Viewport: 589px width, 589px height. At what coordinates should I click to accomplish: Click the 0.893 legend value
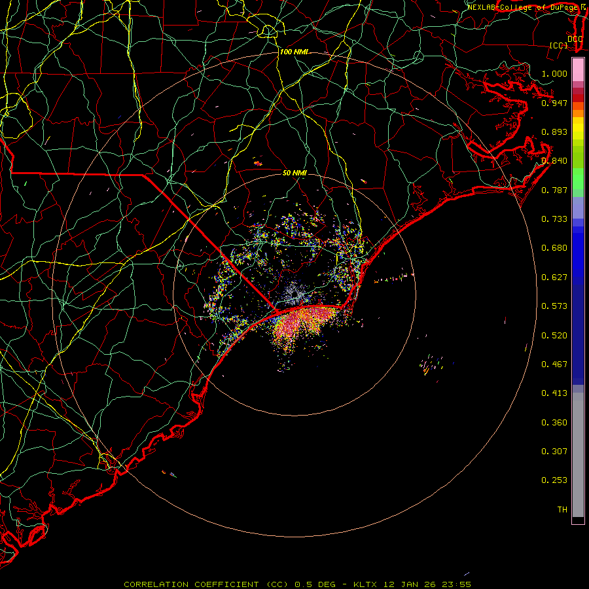coord(554,132)
